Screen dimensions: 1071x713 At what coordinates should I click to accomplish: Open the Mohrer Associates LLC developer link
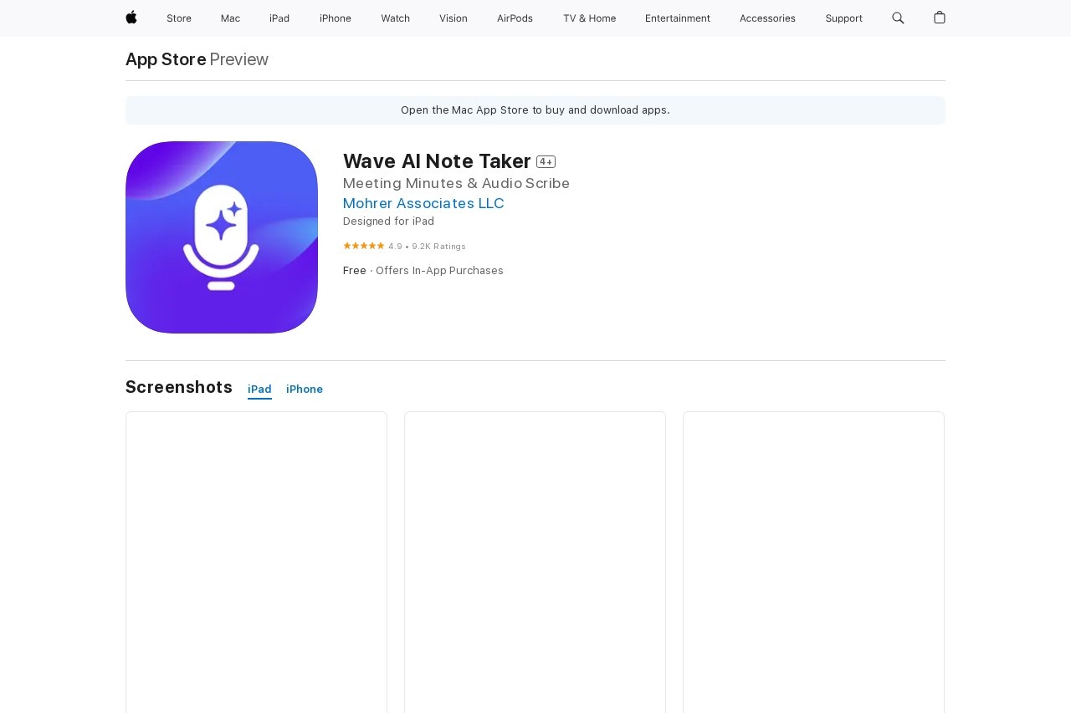(x=423, y=203)
